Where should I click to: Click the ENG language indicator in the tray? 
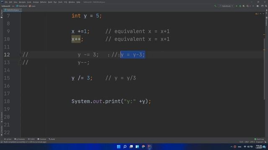[240, 147]
